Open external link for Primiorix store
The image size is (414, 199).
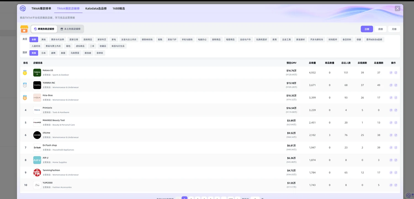point(396,110)
